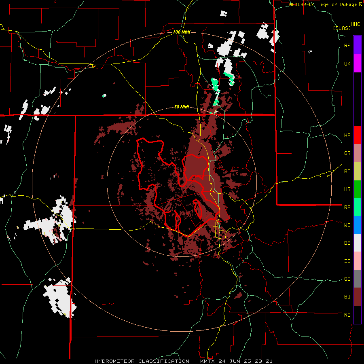Select the BI dark-red legend swatch
Image resolution: width=364 pixels, height=364 pixels.
coord(357,297)
